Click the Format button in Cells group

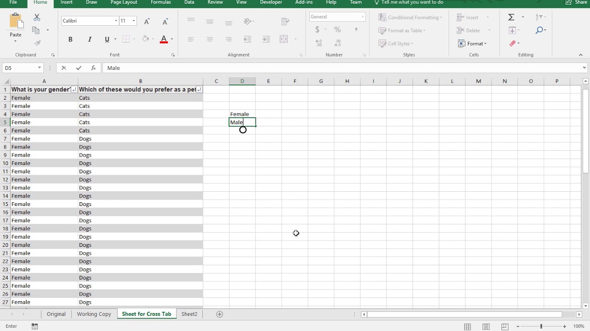click(x=472, y=44)
